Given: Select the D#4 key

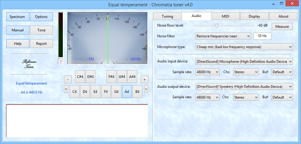Looking at the screenshot, I should 90,76.
